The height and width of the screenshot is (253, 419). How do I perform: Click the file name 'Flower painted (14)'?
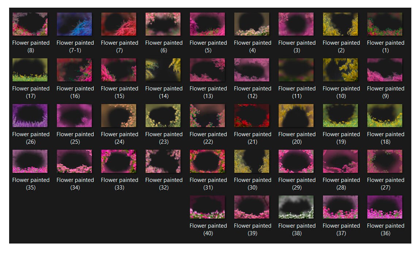[x=164, y=92]
